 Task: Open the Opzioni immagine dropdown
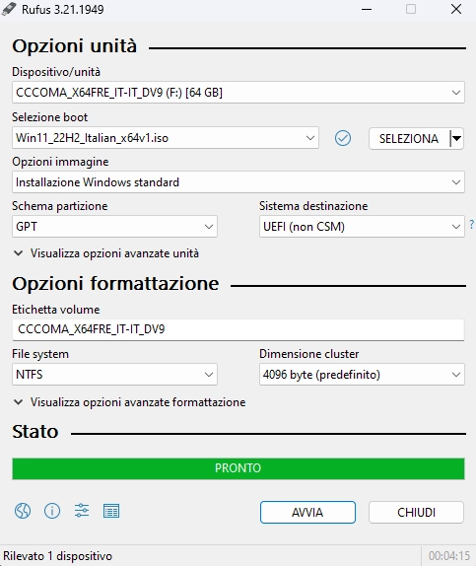238,181
